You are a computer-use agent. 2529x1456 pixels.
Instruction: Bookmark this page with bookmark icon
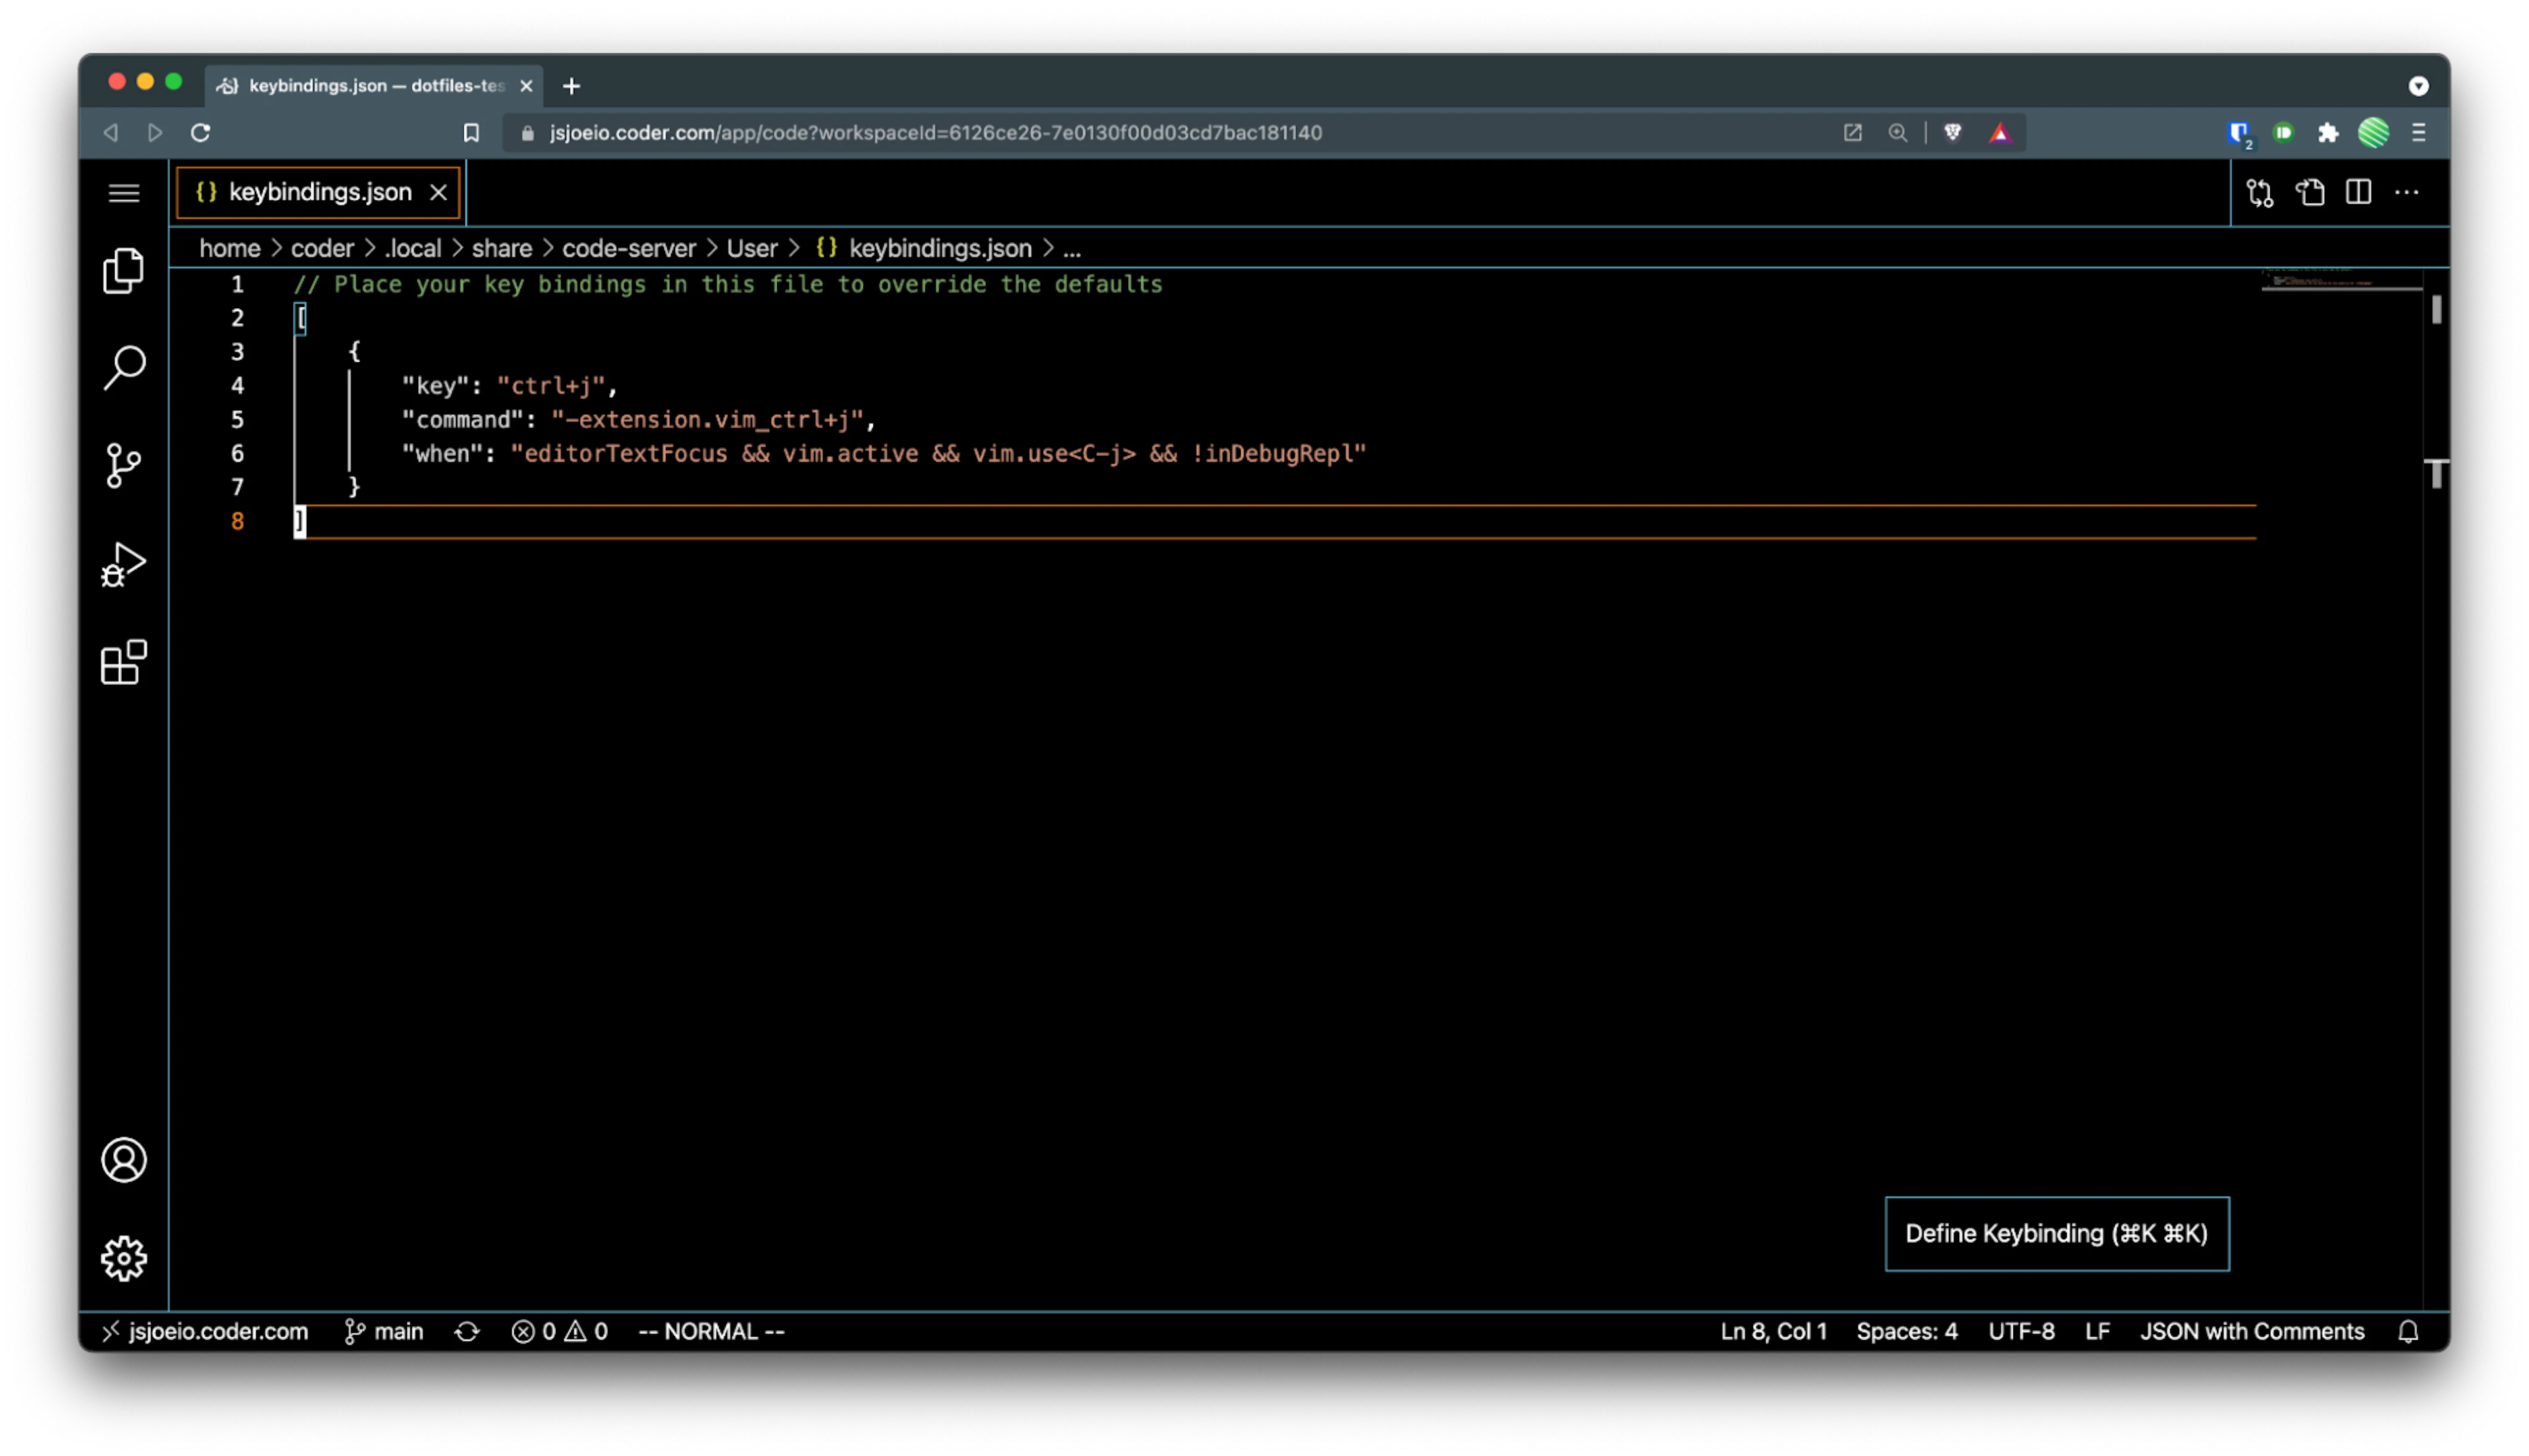tap(471, 132)
